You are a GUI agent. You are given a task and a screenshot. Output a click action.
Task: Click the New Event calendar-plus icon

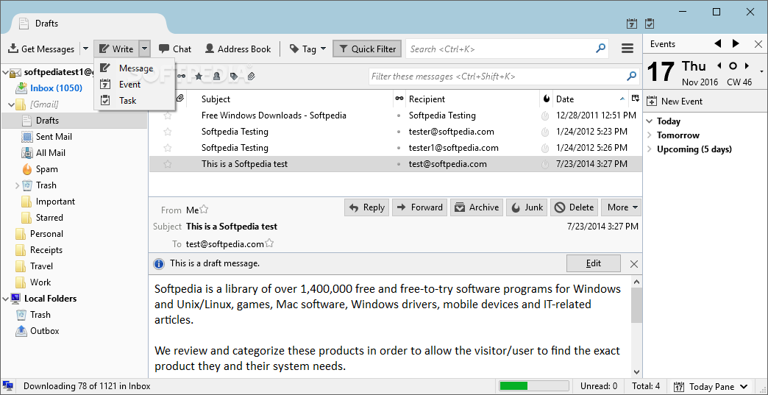(x=652, y=102)
